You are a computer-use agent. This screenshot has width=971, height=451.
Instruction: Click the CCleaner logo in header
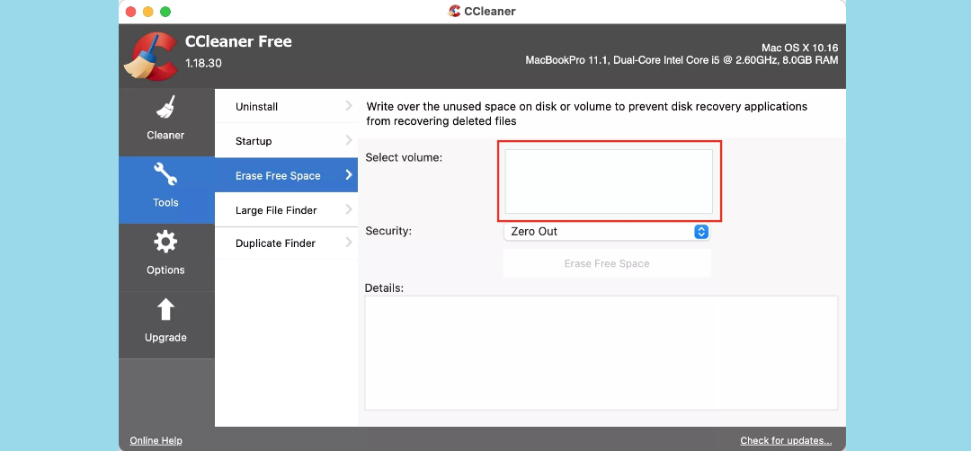pos(150,57)
